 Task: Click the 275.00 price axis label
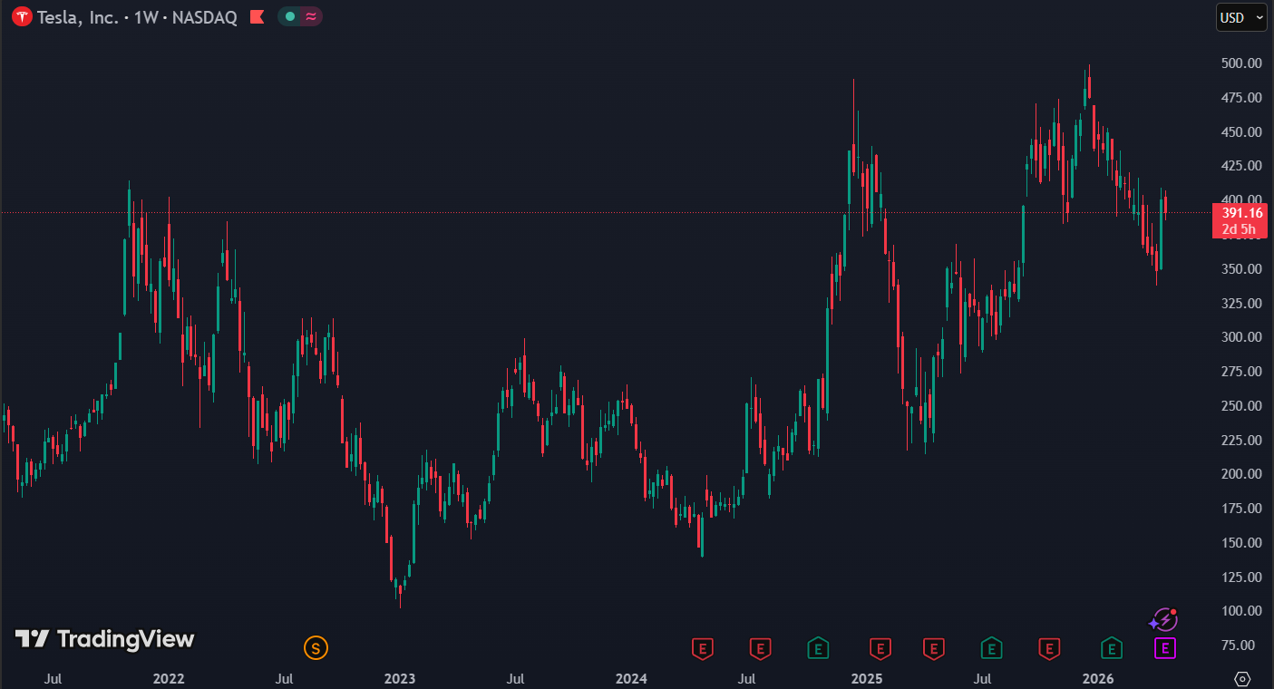pos(1241,372)
